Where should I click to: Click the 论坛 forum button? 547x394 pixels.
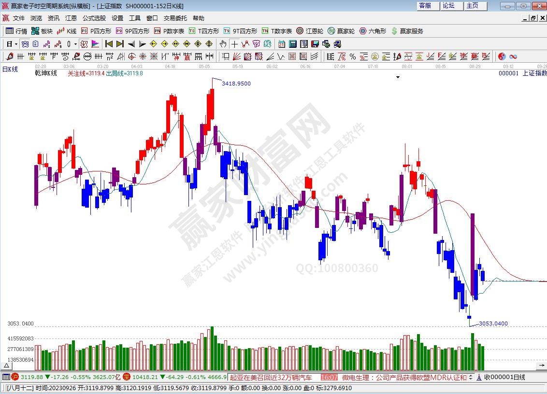[448, 6]
